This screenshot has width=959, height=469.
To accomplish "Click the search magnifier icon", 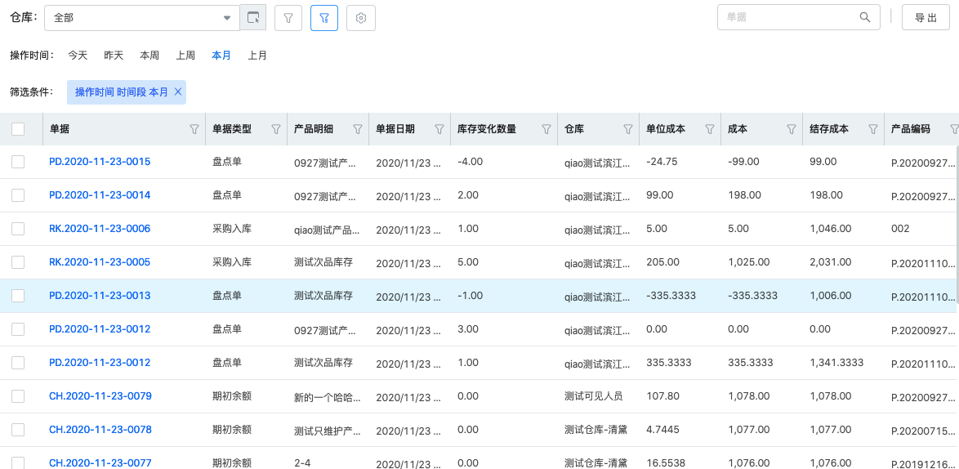I will click(x=865, y=17).
